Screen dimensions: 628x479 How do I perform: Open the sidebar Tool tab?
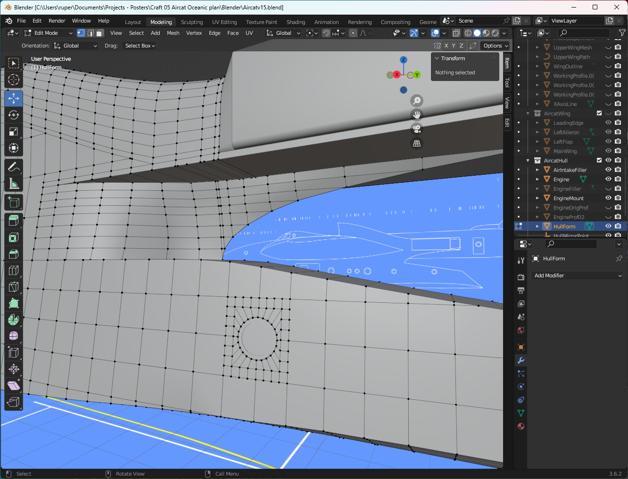[507, 82]
